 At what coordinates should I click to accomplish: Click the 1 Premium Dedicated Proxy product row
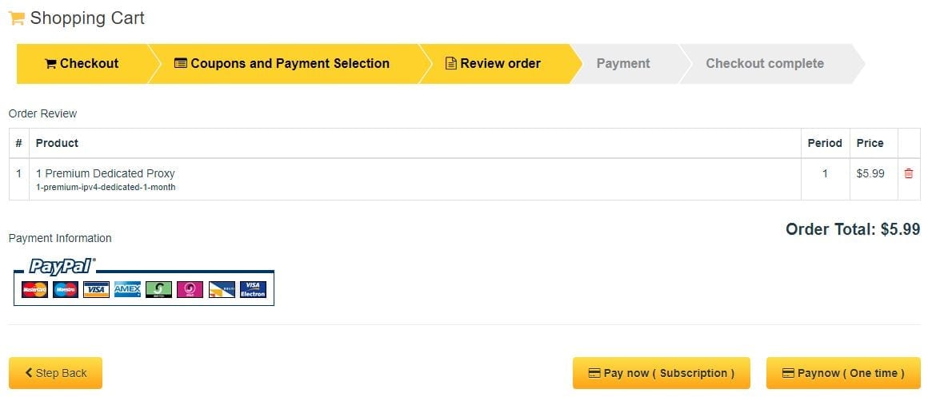pyautogui.click(x=465, y=180)
